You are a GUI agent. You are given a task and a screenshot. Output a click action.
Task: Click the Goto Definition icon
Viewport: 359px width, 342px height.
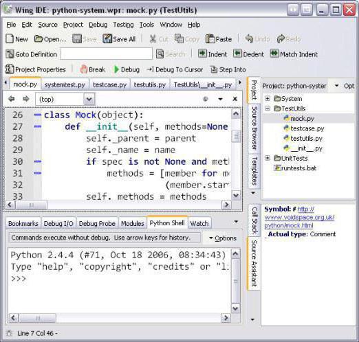click(10, 54)
